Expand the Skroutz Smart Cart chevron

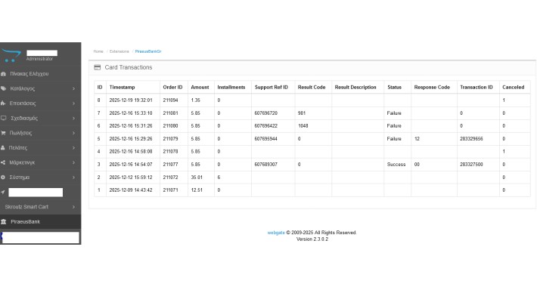(x=73, y=207)
